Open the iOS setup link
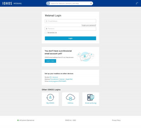The height and width of the screenshot is (128, 141). click(x=50, y=77)
